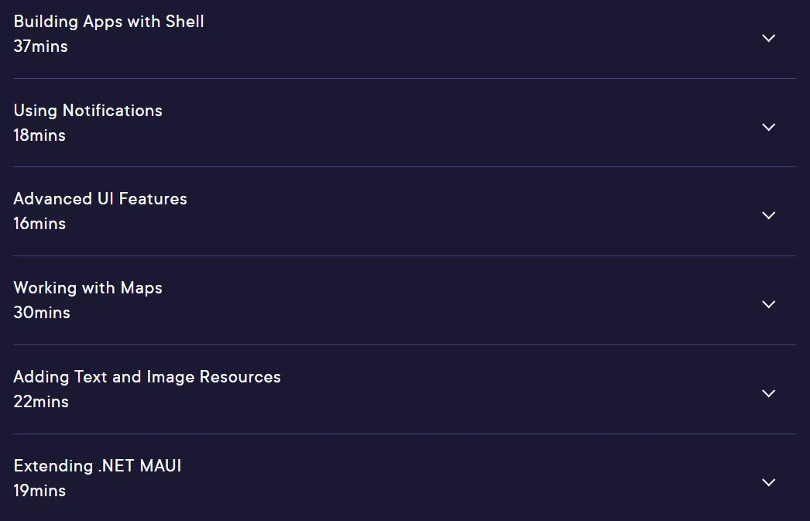The image size is (810, 521).
Task: Select the 16mins duration label
Action: tap(39, 224)
